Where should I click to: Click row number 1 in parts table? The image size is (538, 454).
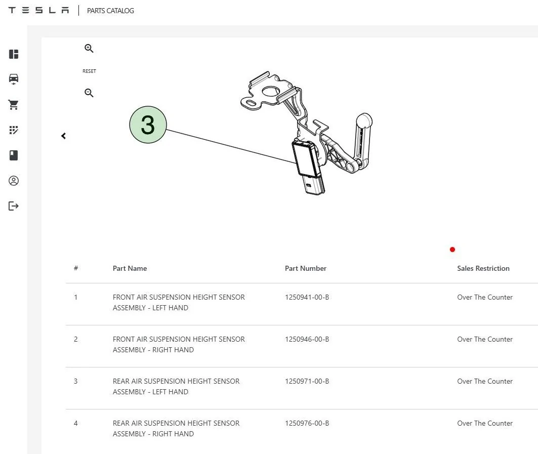(x=75, y=297)
